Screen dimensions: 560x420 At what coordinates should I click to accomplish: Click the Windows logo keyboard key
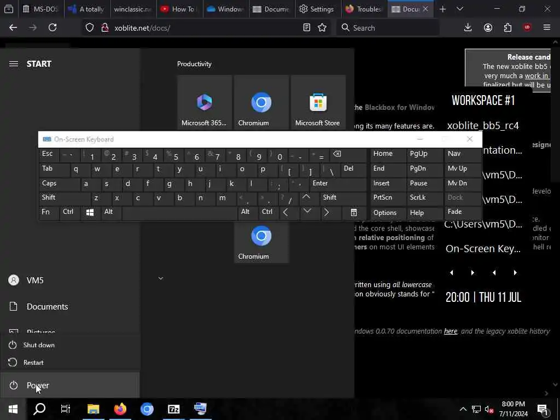(x=90, y=213)
